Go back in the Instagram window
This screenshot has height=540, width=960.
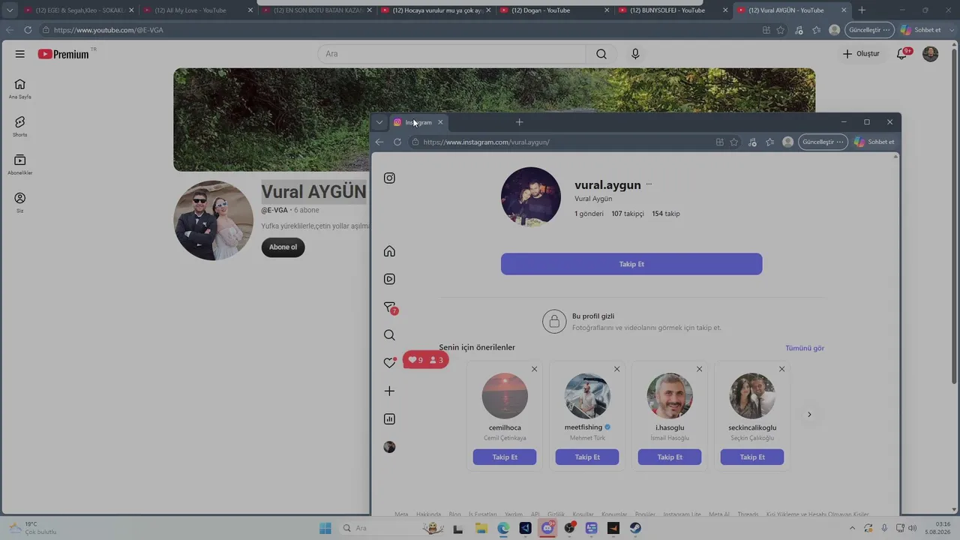(379, 142)
